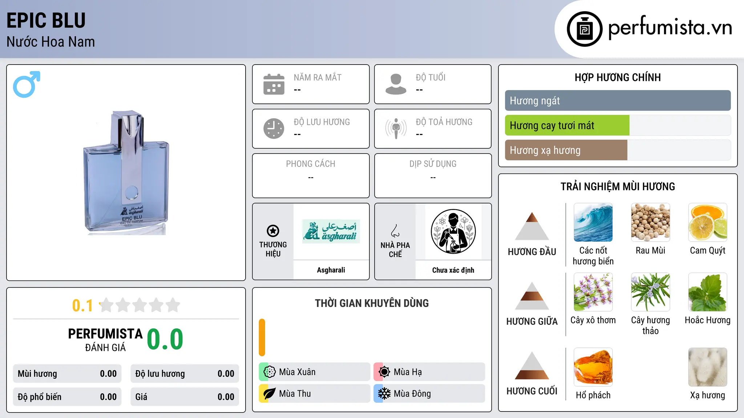Viewport: 744px width, 418px height.
Task: Click the Hổ phách note label
Action: pos(593,395)
